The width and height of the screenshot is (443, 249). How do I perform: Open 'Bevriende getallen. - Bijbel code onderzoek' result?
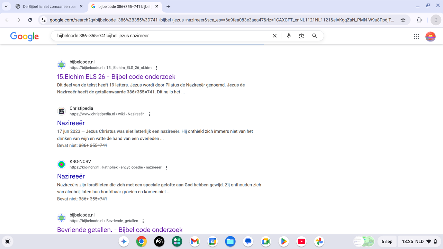(x=120, y=230)
